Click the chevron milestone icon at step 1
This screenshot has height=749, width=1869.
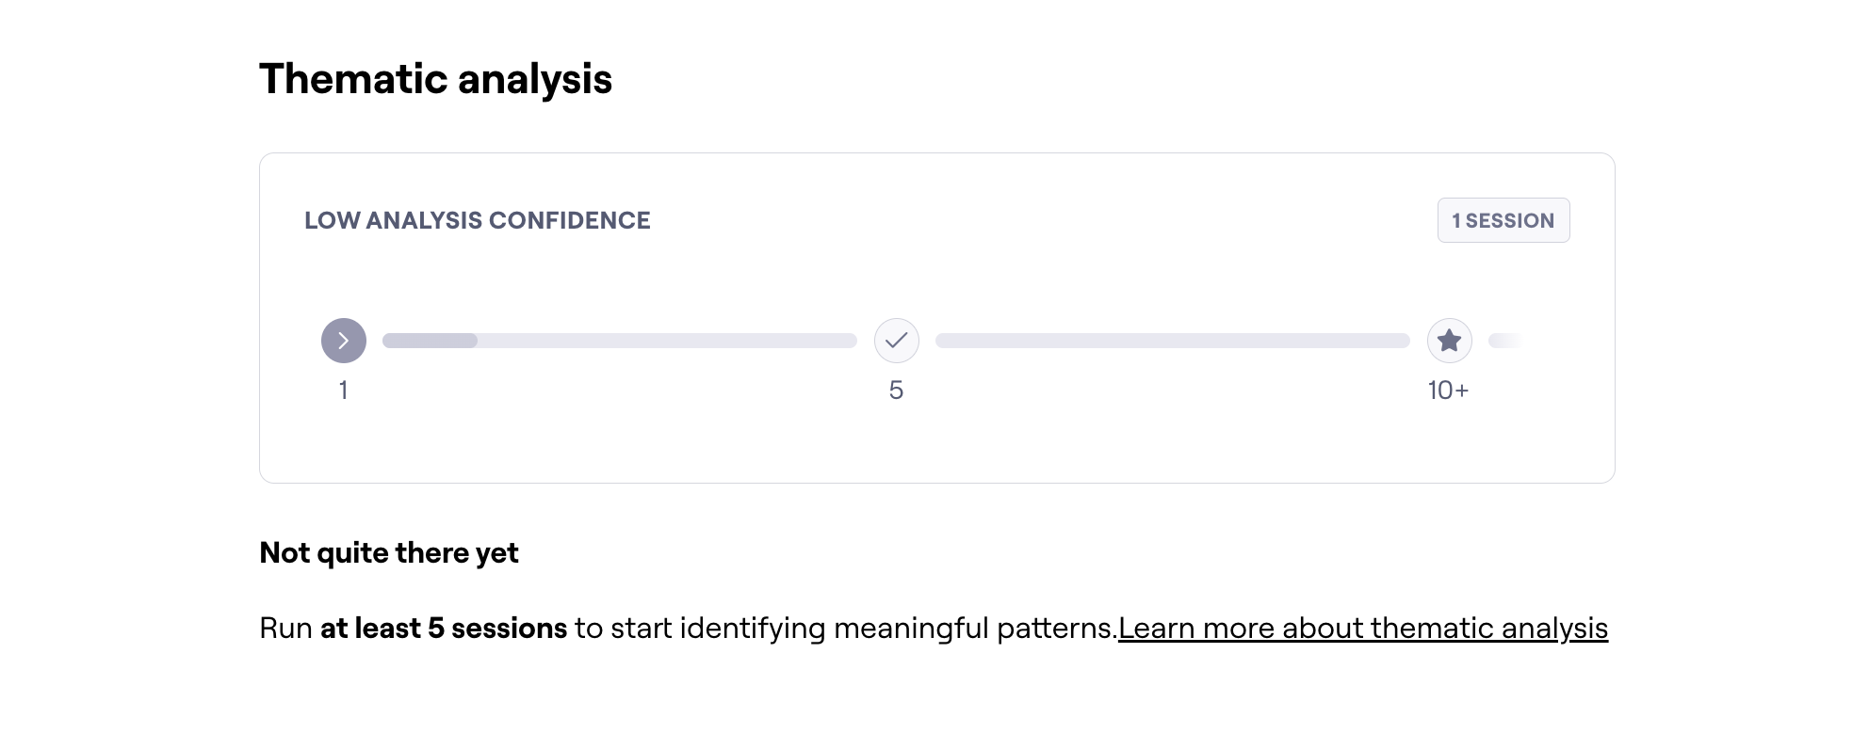coord(344,341)
